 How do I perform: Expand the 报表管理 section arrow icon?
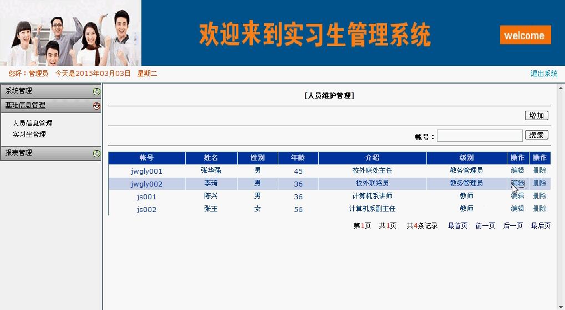(x=96, y=153)
